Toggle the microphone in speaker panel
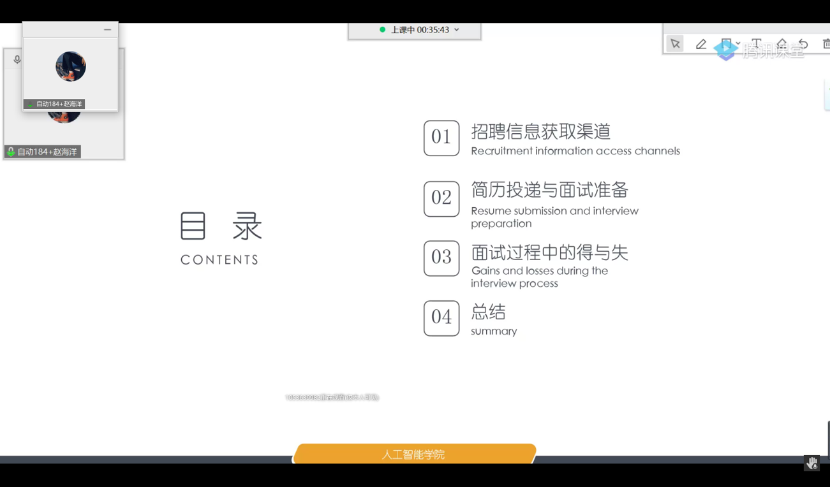Viewport: 830px width, 487px height. [x=17, y=60]
